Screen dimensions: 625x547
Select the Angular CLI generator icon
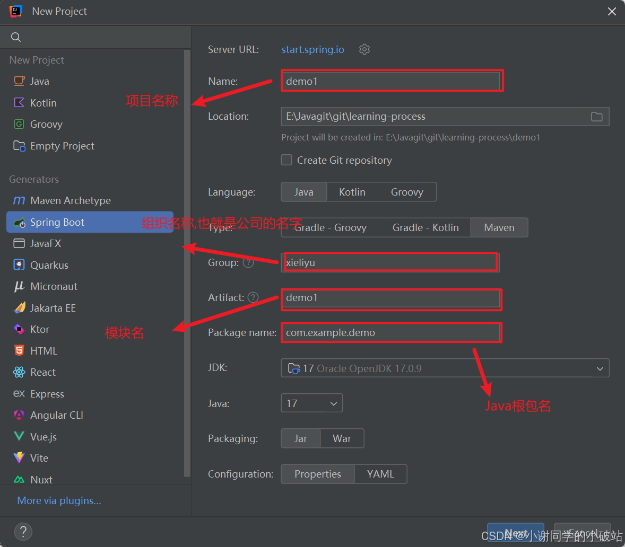[19, 415]
